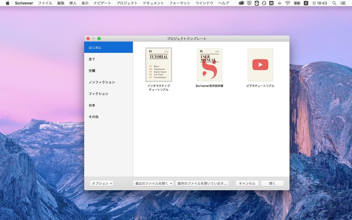Open the Scrivener application menu
Screen dimensions: 352x220
tap(24, 3)
